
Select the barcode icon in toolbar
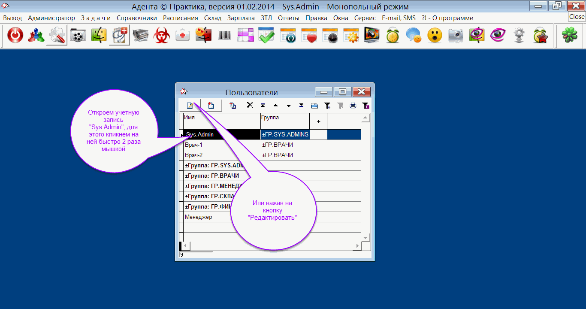tap(224, 36)
